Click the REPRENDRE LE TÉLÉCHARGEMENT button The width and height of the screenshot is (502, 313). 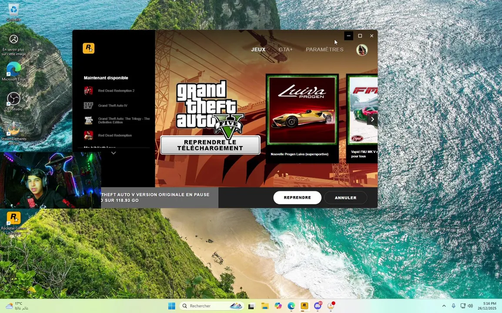point(211,145)
